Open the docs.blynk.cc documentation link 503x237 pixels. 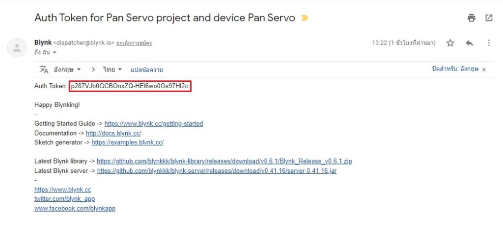coord(113,133)
